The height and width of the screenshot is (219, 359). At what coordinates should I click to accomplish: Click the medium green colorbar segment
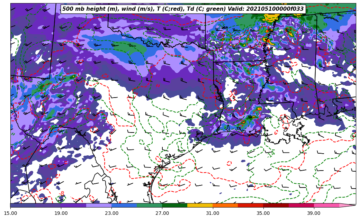(149, 205)
